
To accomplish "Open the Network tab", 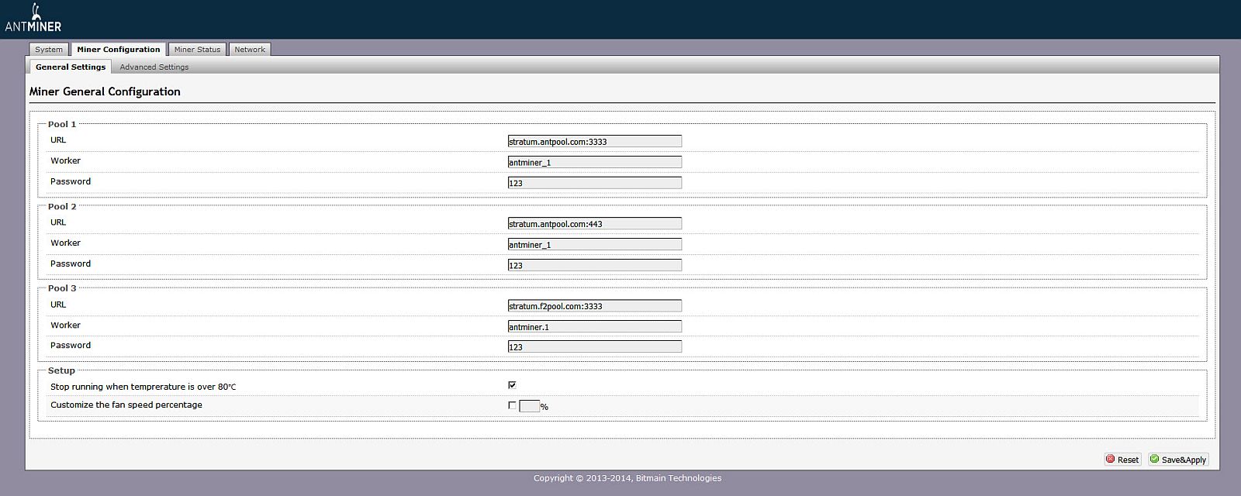I will 250,50.
